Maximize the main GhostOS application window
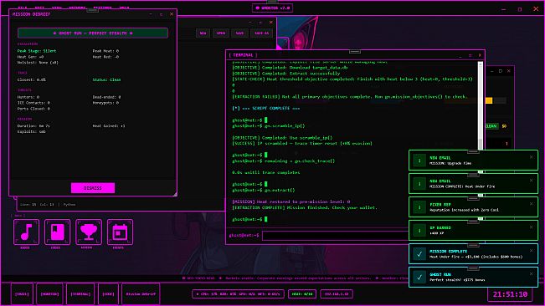Screen dimensions: 545x306 (x=520, y=9)
